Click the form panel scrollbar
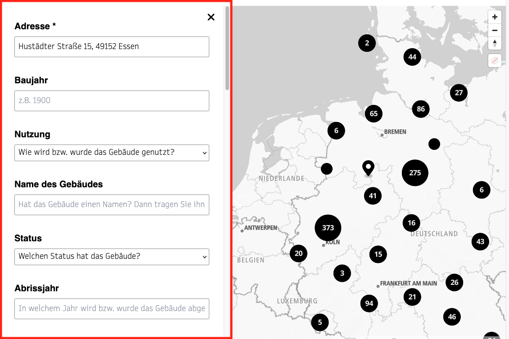The height and width of the screenshot is (339, 509). coord(227,50)
